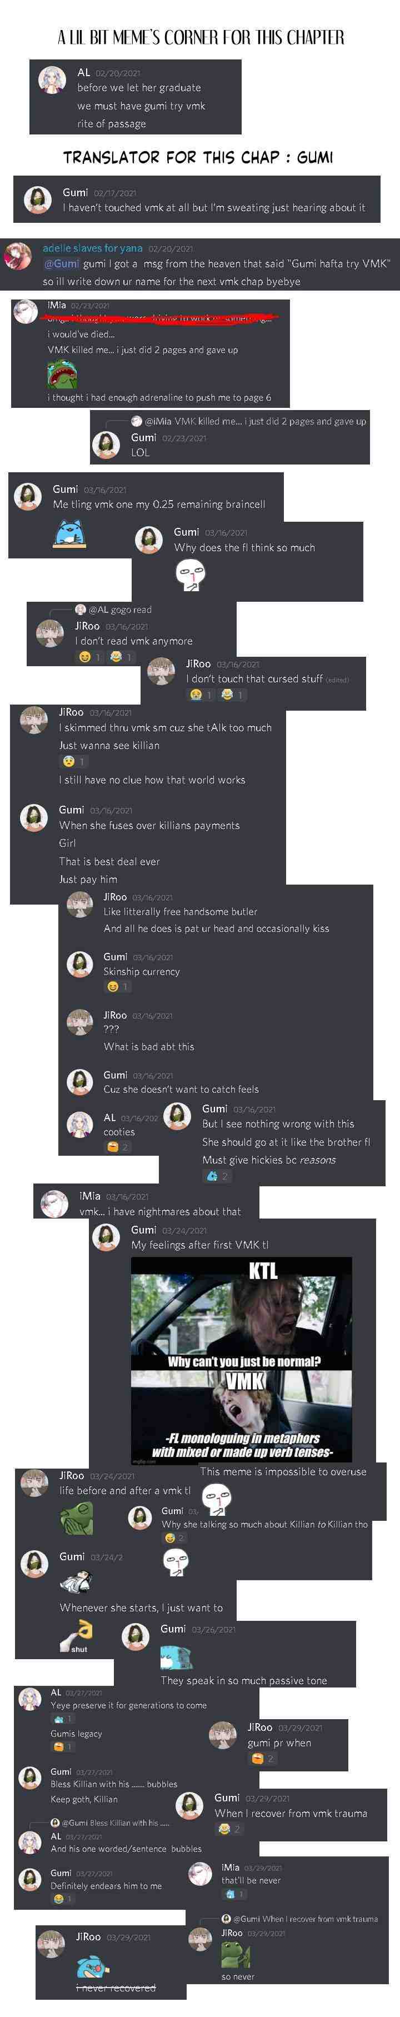Image resolution: width=400 pixels, height=2017 pixels.
Task: Open the KTL versus VMK meme image
Action: click(x=241, y=1359)
